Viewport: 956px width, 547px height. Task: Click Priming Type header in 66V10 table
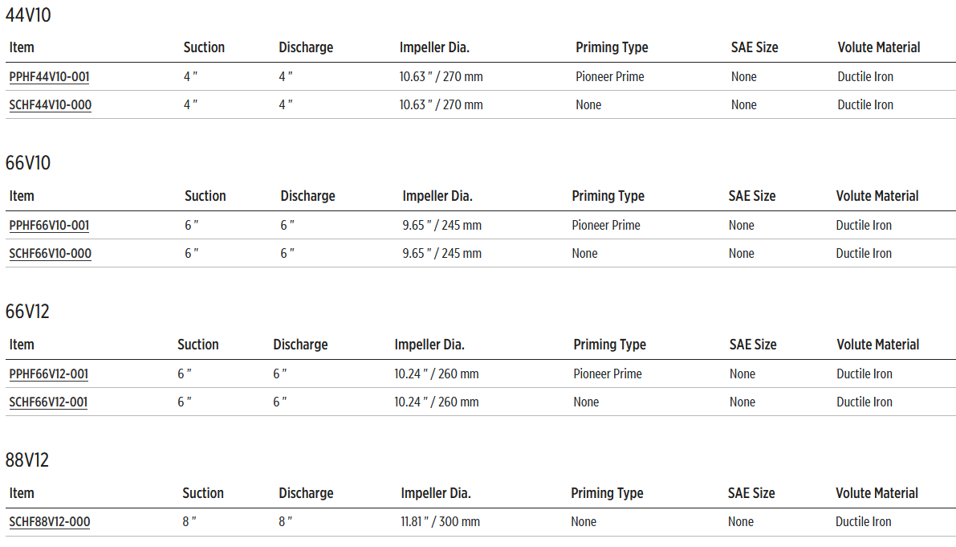tap(608, 196)
